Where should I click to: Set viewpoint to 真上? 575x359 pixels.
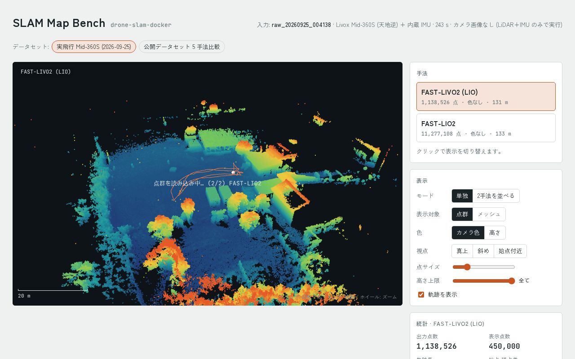[x=462, y=251]
